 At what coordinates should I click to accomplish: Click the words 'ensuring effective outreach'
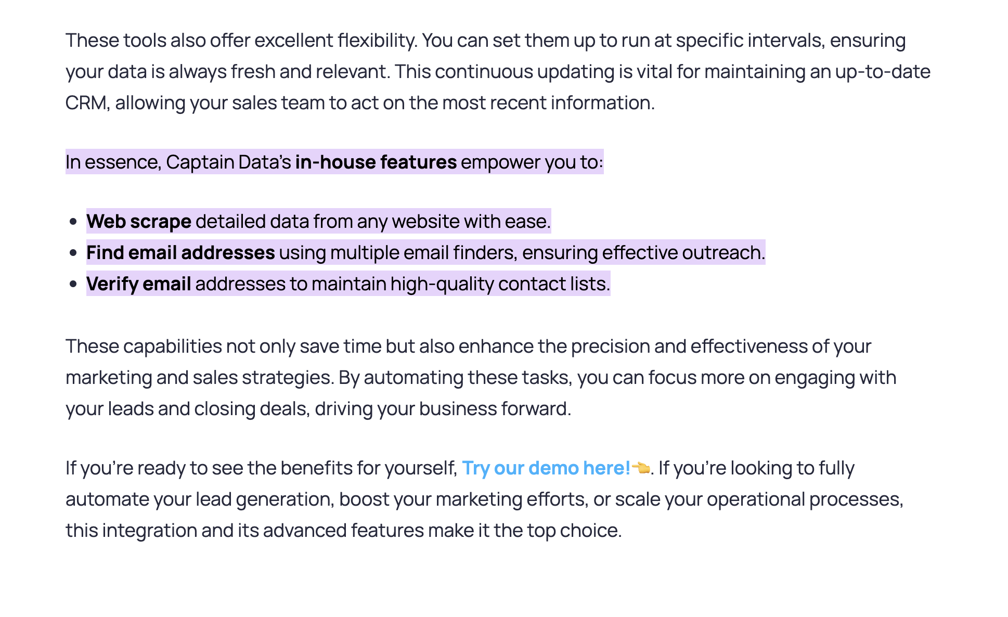coord(643,253)
